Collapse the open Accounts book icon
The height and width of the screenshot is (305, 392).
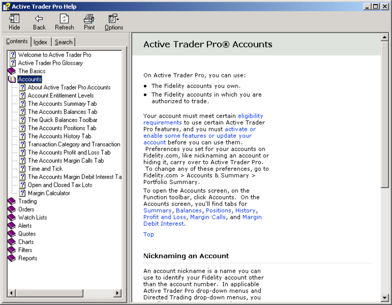point(12,79)
